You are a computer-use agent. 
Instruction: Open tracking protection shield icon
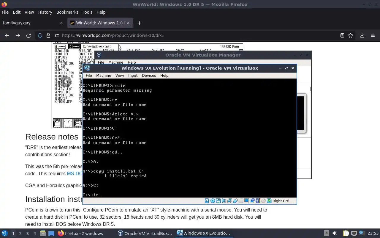[40, 35]
